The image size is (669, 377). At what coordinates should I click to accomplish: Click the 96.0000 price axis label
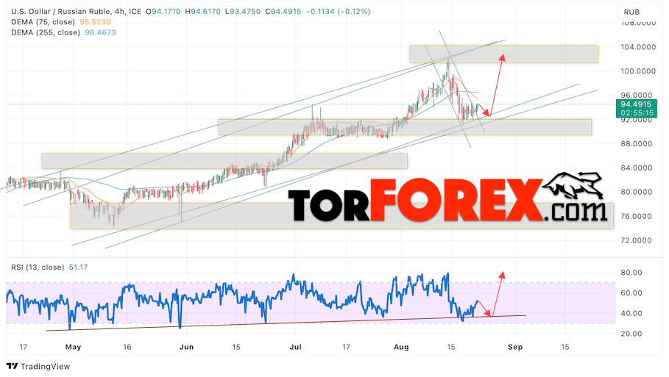pos(638,96)
